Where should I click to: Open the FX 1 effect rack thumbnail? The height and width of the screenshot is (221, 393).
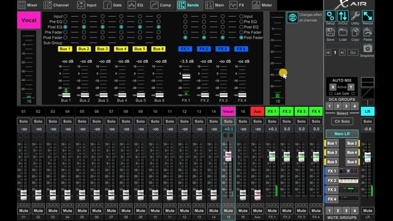[348, 171]
